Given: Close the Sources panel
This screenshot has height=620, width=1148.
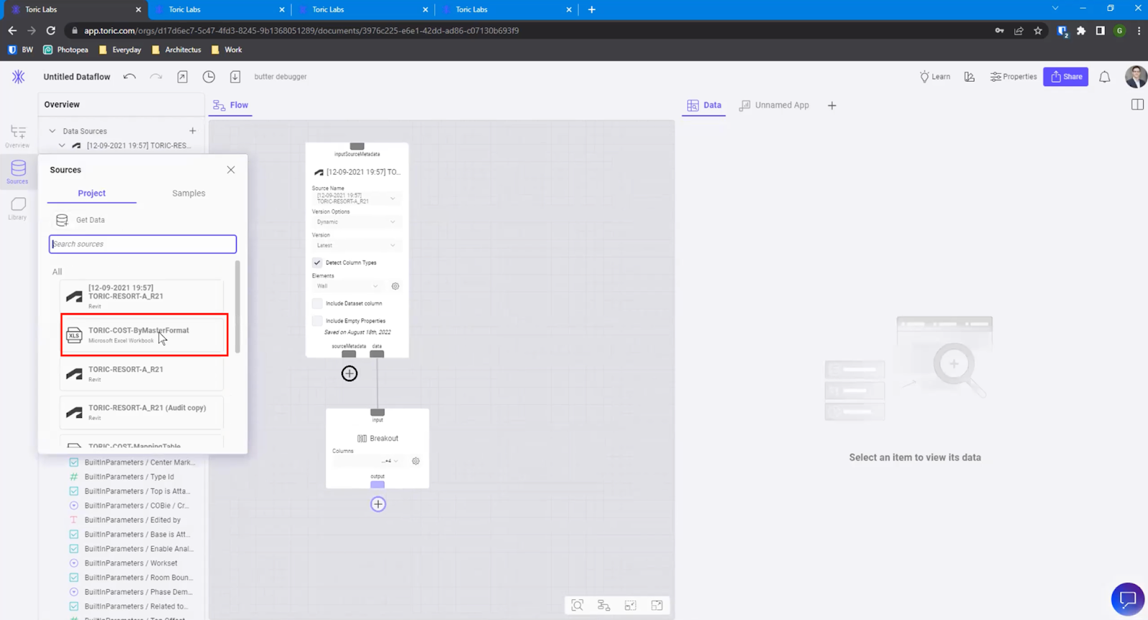Looking at the screenshot, I should click(x=230, y=170).
